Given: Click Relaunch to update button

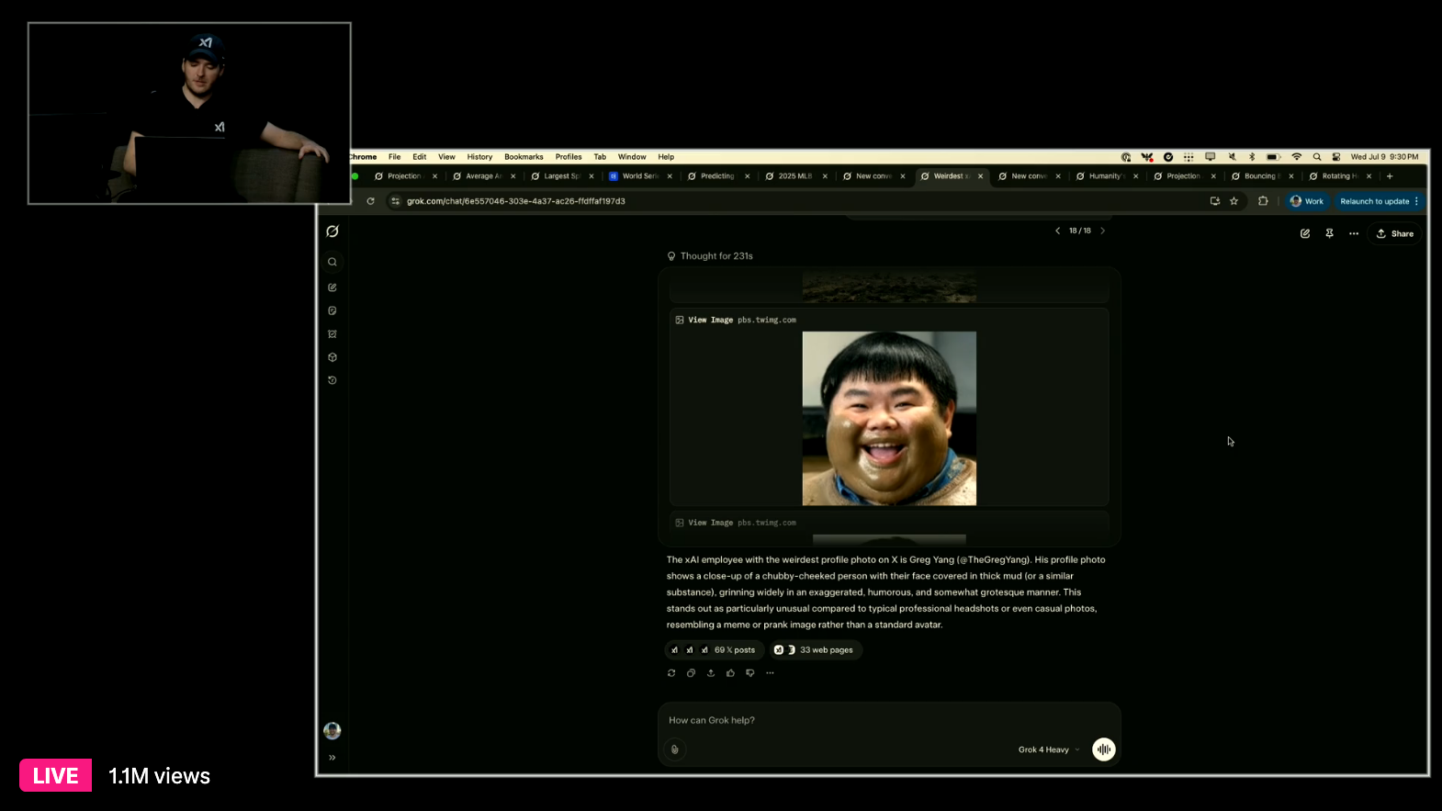Looking at the screenshot, I should (x=1380, y=201).
